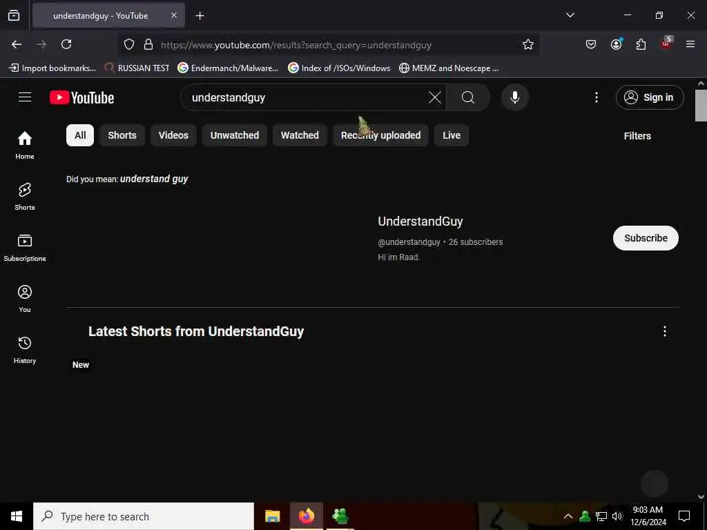Subscribe to the UnderstandGuy channel
Screen dimensions: 707x530
click(646, 238)
